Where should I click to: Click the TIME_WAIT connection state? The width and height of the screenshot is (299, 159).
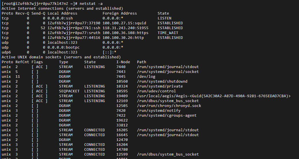coord(168,33)
